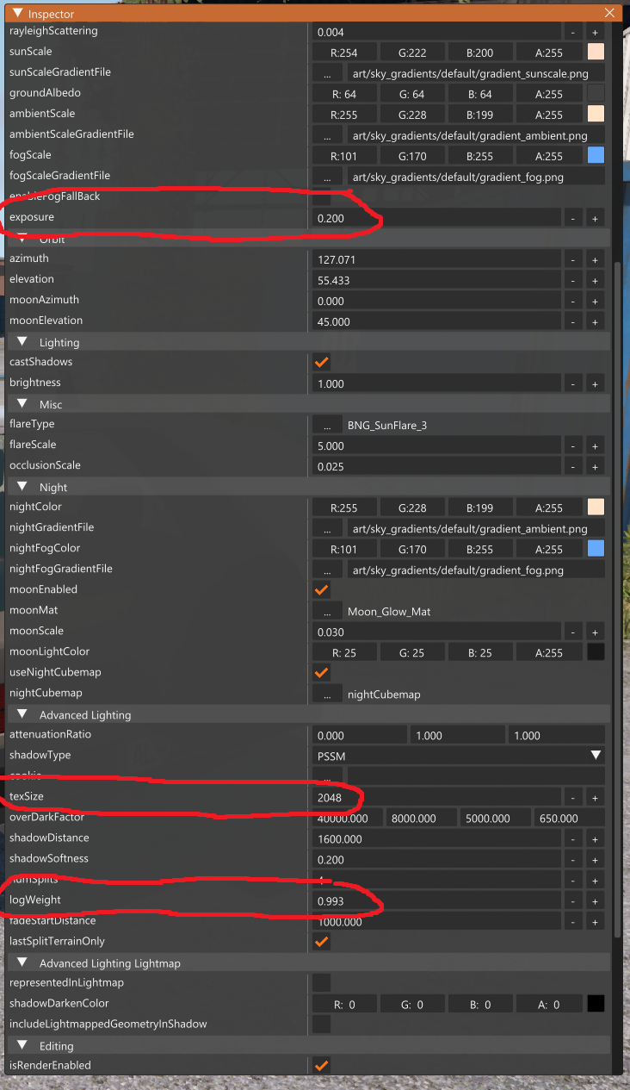
Task: Collapse the Misc section
Action: (22, 404)
